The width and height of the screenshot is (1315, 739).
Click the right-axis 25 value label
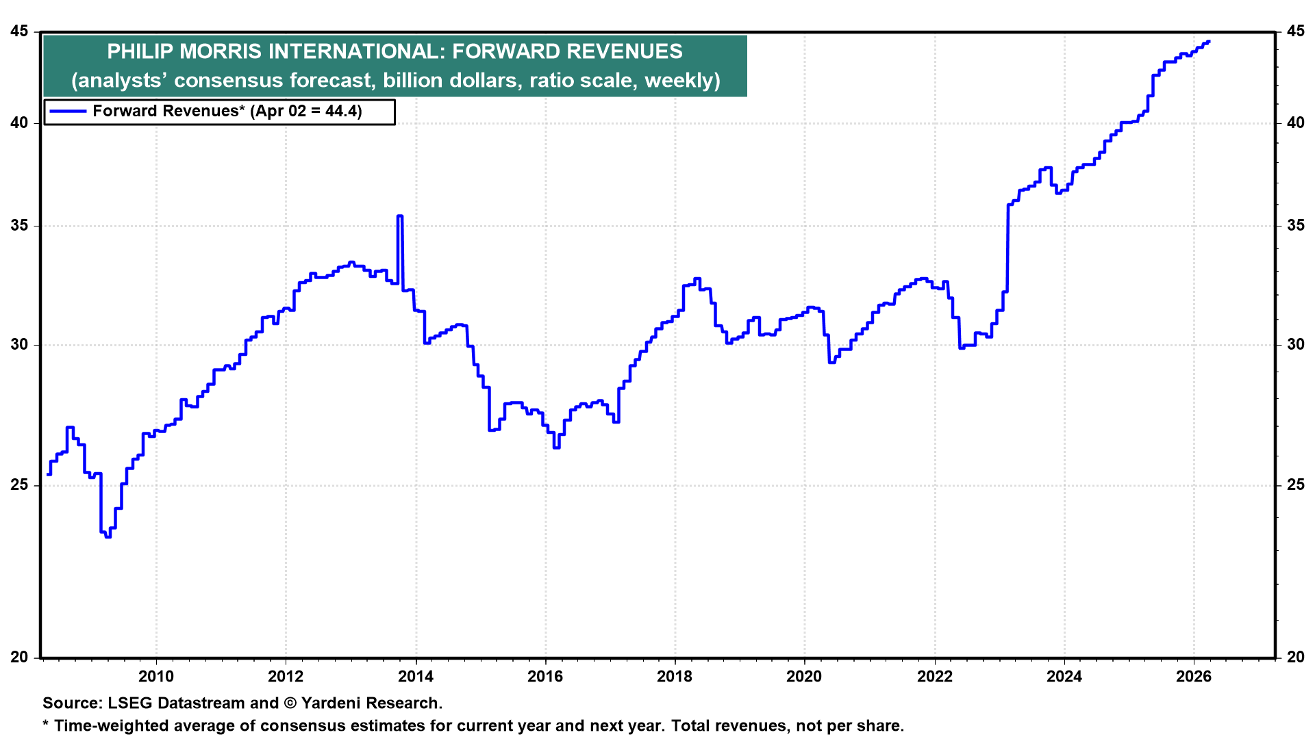(x=1295, y=485)
